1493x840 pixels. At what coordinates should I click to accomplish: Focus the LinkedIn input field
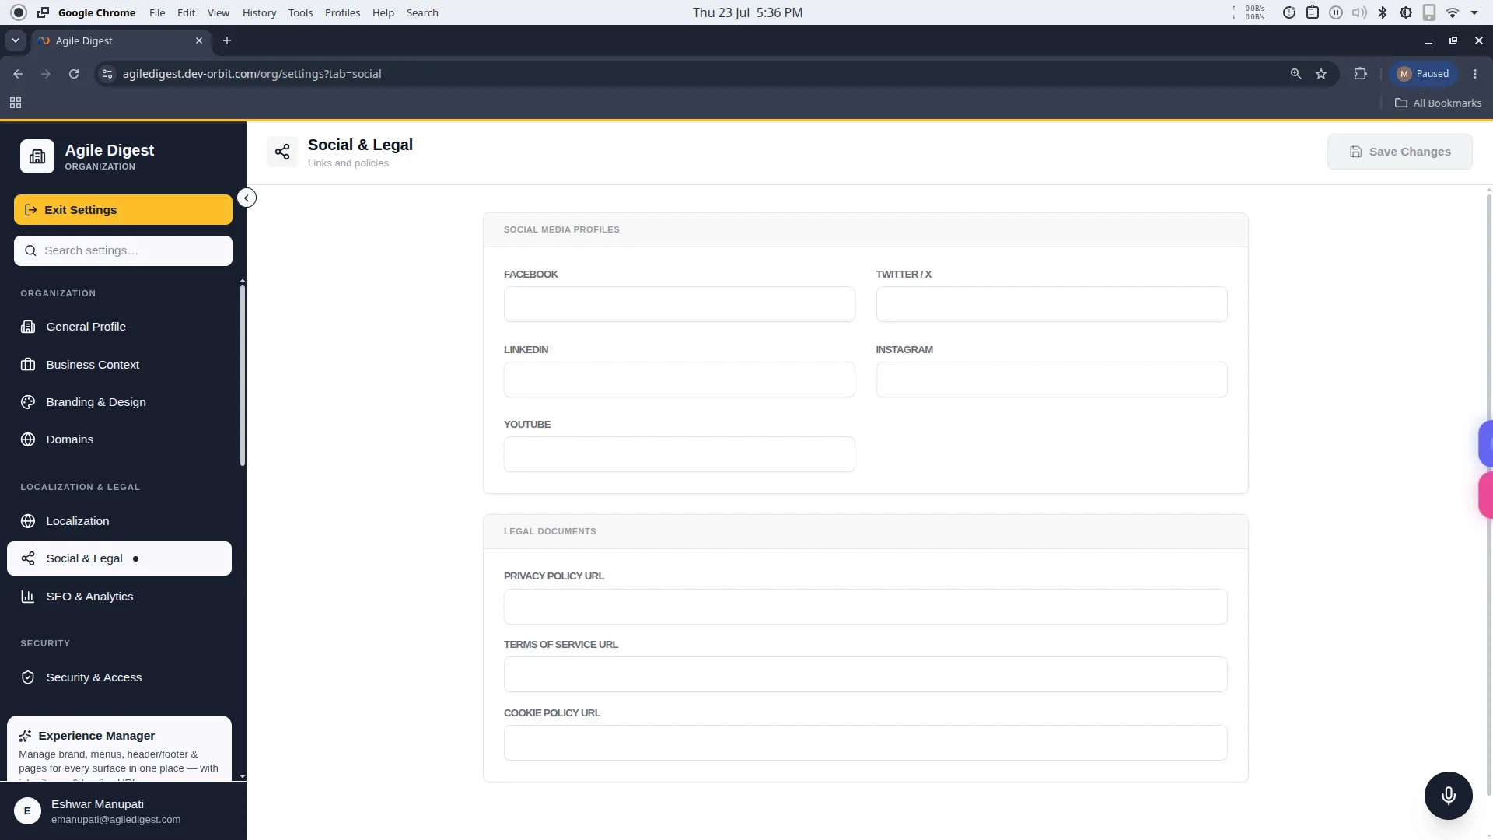[679, 380]
